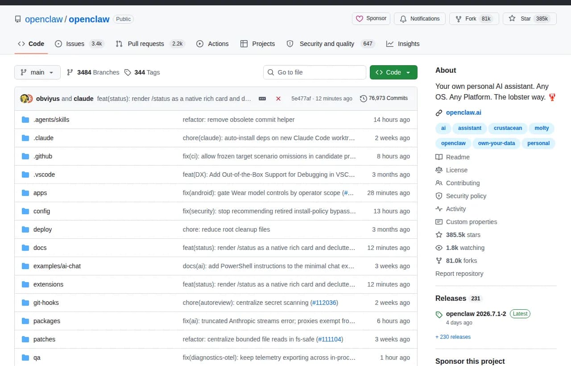This screenshot has height=366, width=571.
Task: Click the folder icon for extensions
Action: pyautogui.click(x=25, y=284)
